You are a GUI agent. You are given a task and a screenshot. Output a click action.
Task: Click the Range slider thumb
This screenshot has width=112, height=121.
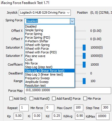click(84, 81)
